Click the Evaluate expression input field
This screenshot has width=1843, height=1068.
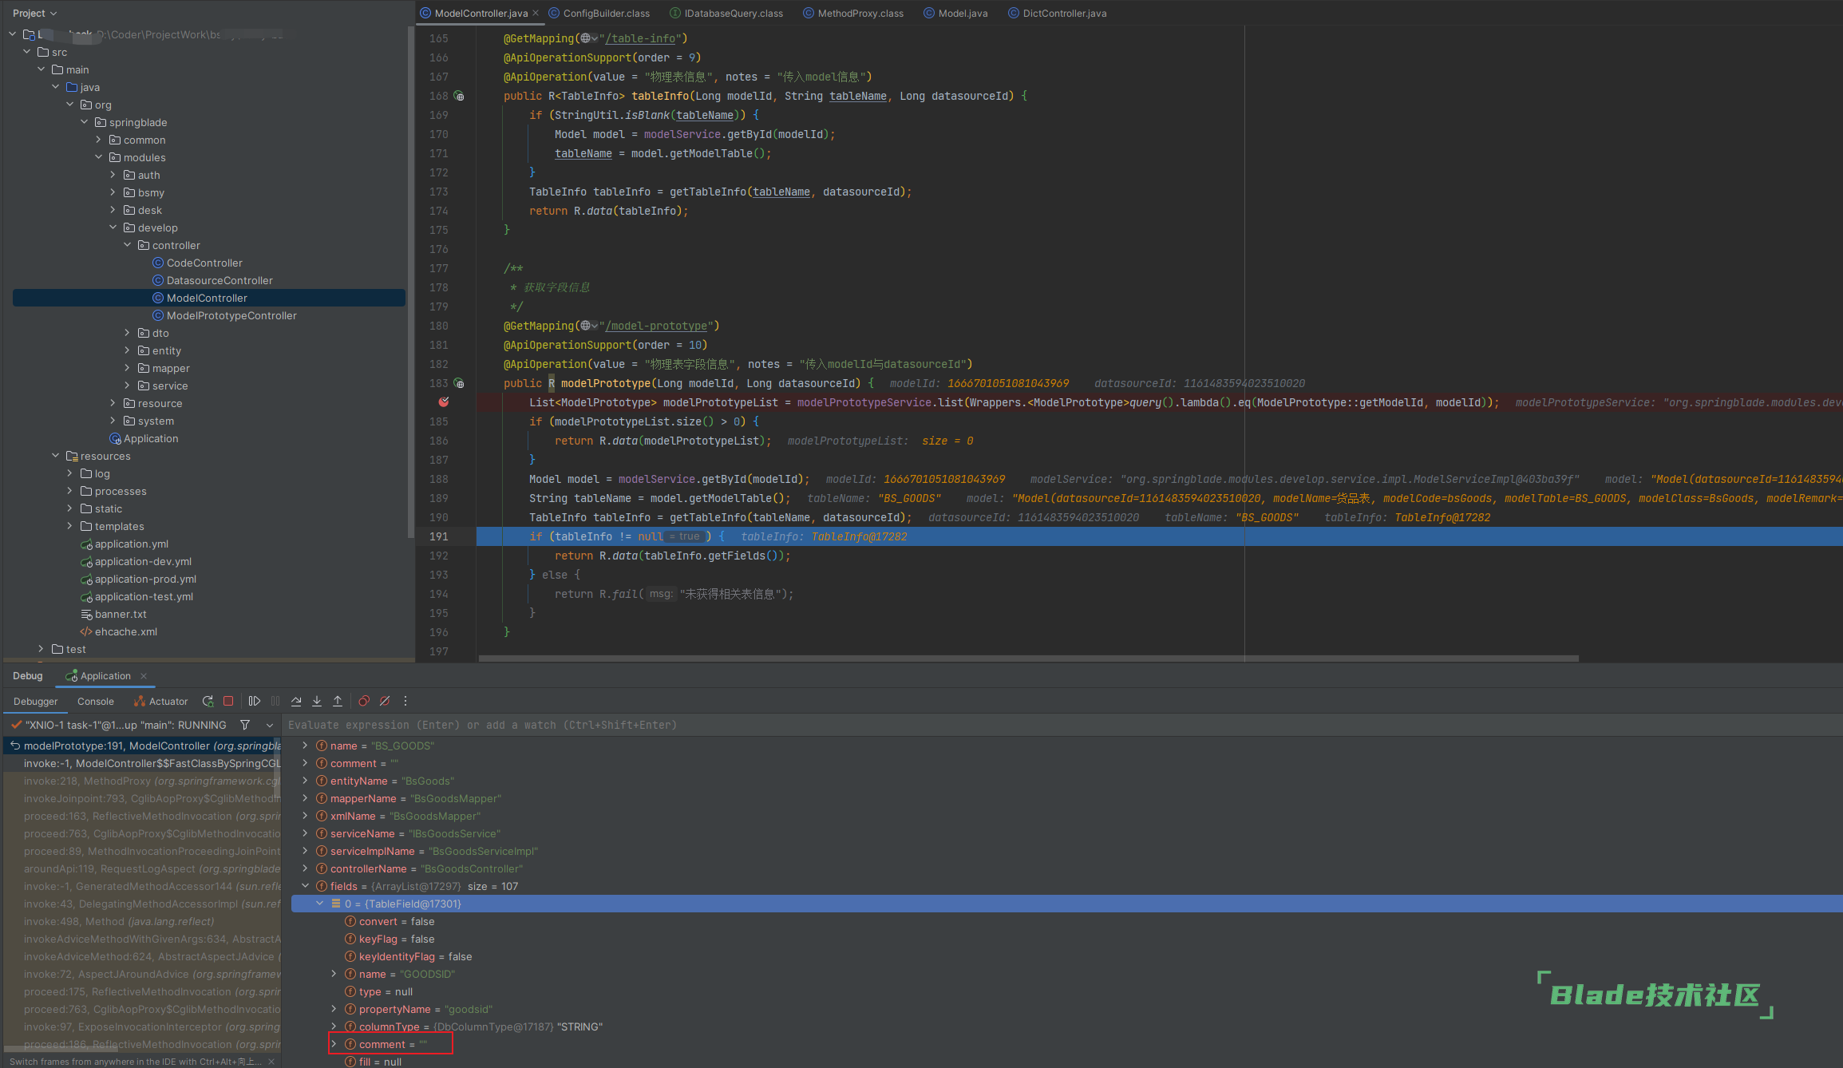(x=1062, y=725)
